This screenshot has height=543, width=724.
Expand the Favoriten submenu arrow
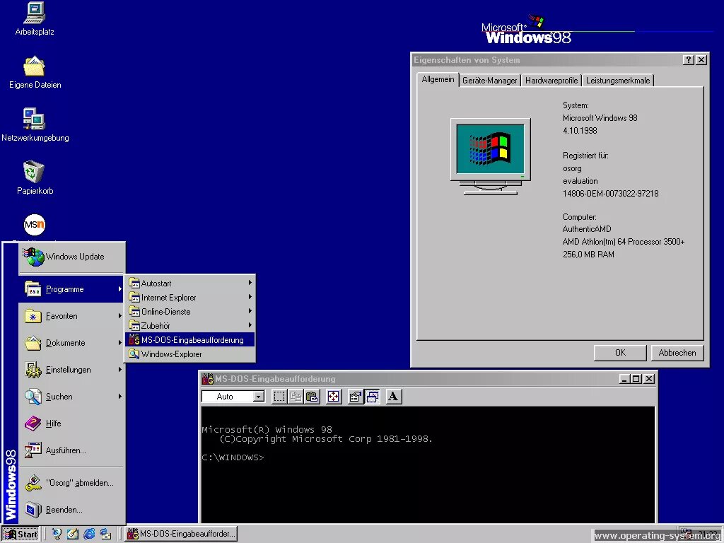pos(120,316)
